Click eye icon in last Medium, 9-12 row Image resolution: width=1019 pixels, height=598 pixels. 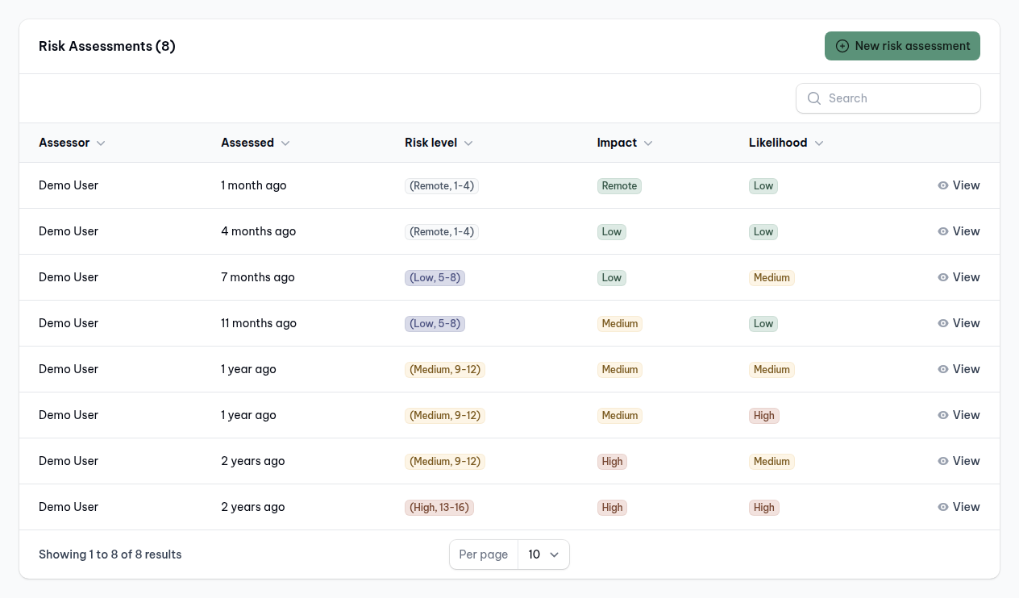(x=942, y=461)
